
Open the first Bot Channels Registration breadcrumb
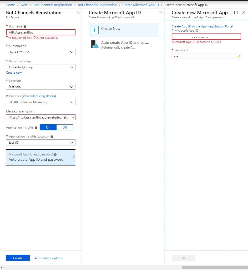pyautogui.click(x=53, y=5)
